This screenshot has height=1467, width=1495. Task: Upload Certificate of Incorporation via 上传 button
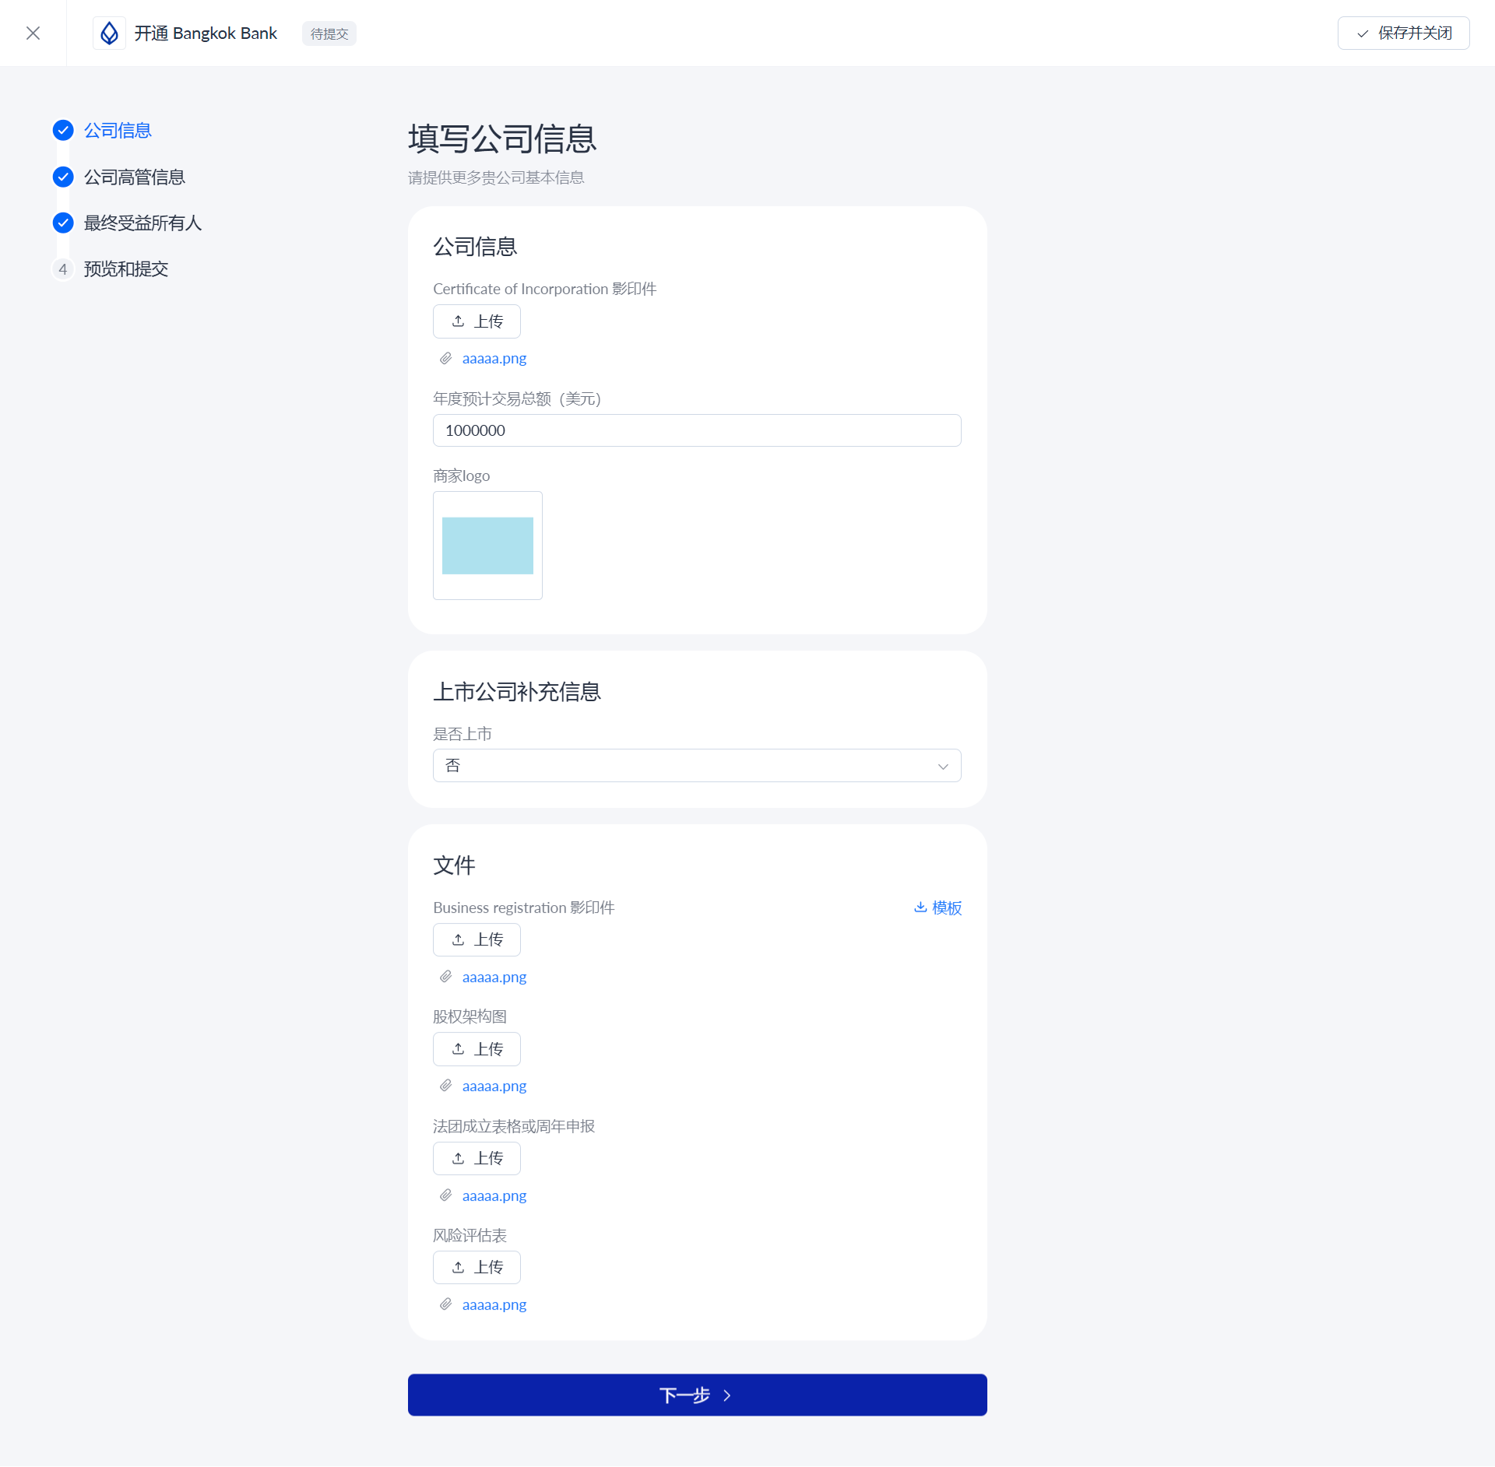(x=477, y=321)
